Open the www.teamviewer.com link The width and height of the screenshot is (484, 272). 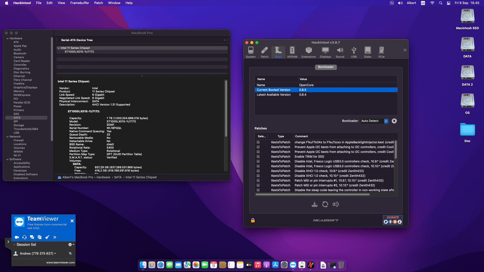coord(60,262)
